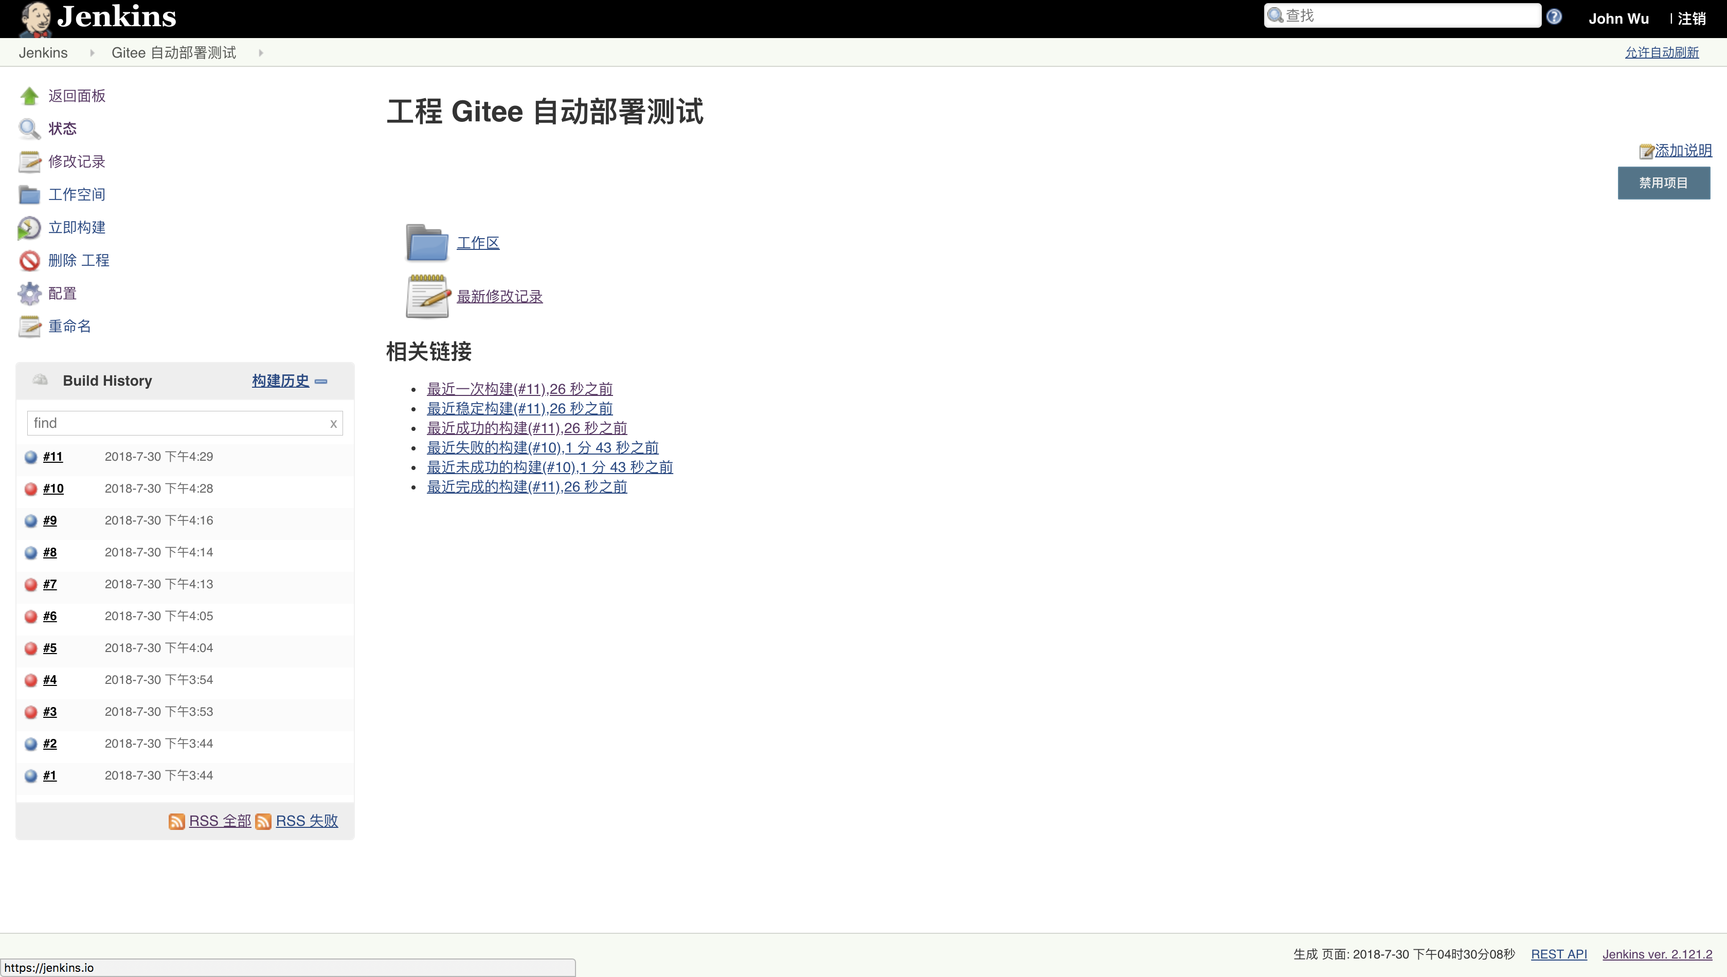The image size is (1727, 977).
Task: Click red status ball of build #5
Action: point(31,648)
